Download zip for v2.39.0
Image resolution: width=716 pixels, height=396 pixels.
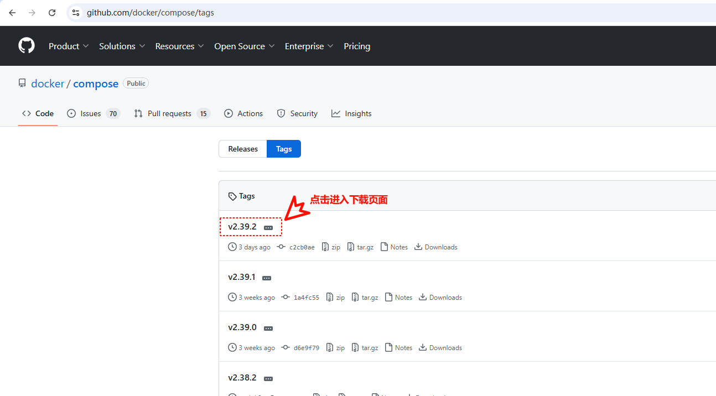tap(335, 348)
